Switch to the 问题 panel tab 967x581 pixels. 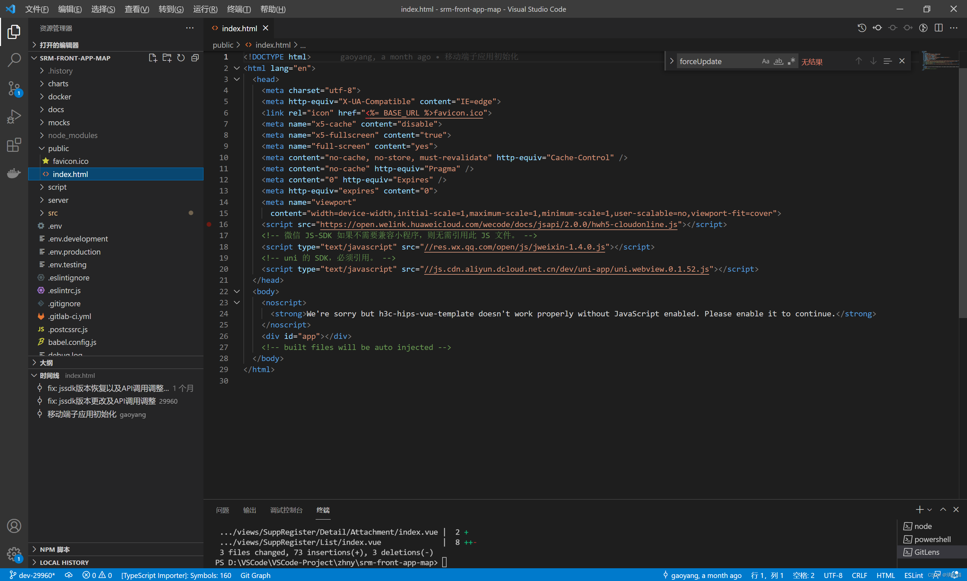click(222, 510)
